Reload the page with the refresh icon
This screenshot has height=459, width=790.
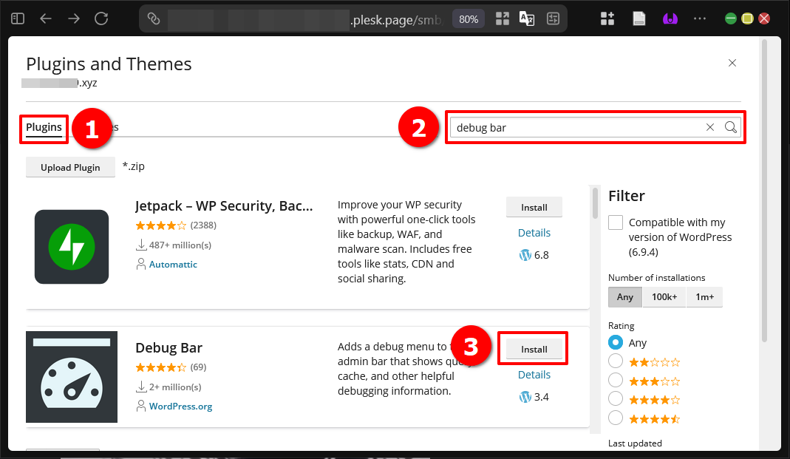[x=101, y=18]
